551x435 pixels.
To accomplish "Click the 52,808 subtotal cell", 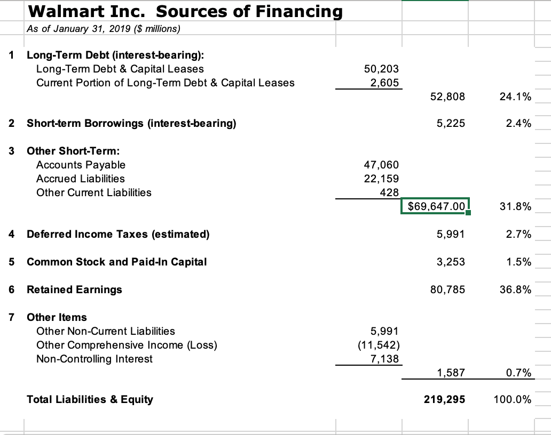I will coord(447,96).
